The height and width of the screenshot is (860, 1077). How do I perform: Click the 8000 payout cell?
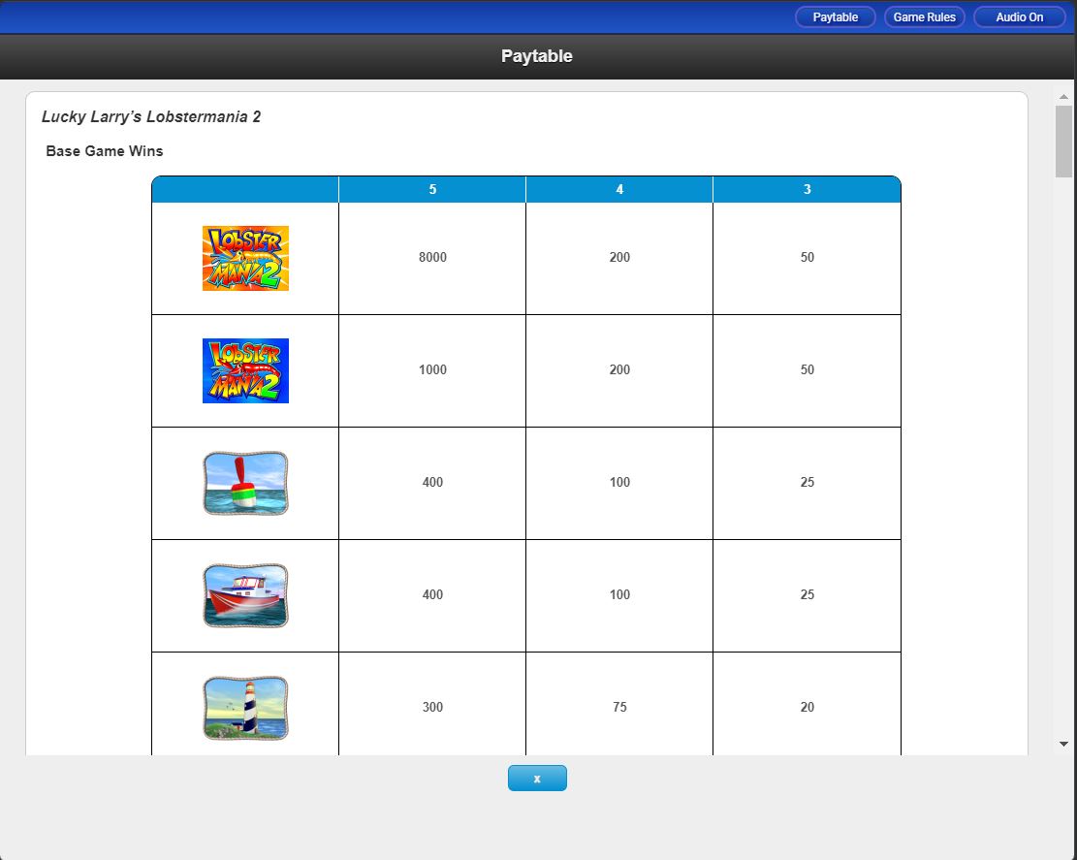point(432,258)
